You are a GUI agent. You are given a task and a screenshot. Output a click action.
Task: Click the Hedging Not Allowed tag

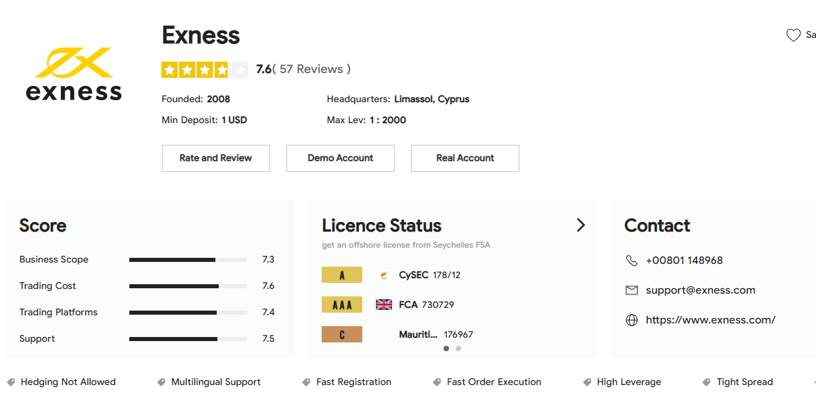point(68,382)
